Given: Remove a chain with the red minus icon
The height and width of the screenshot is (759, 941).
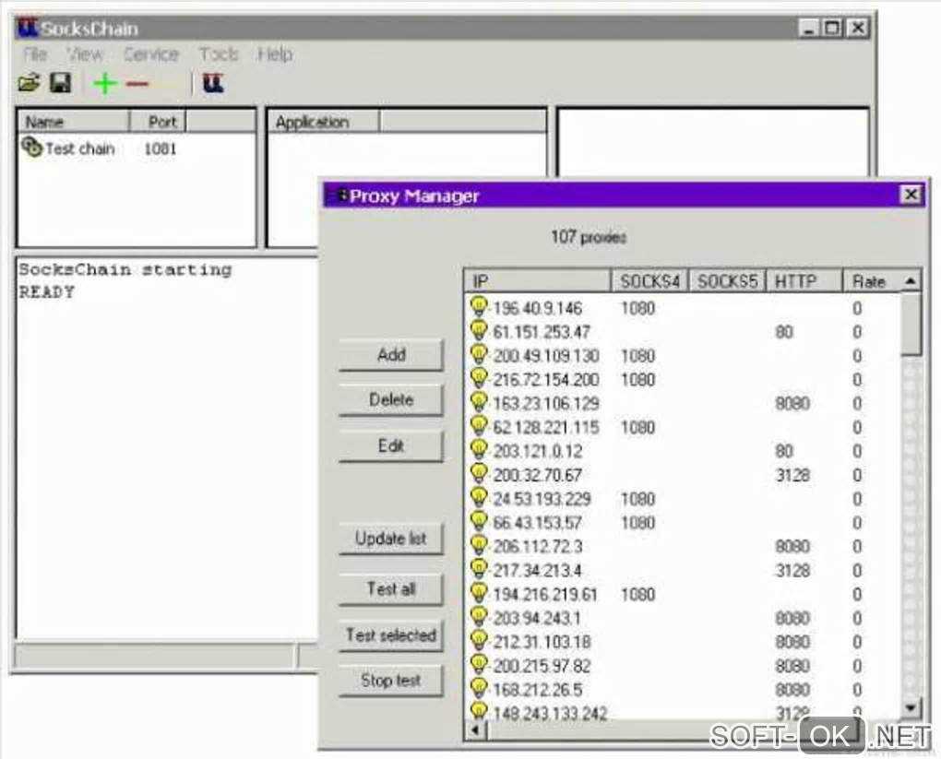Looking at the screenshot, I should pyautogui.click(x=137, y=84).
